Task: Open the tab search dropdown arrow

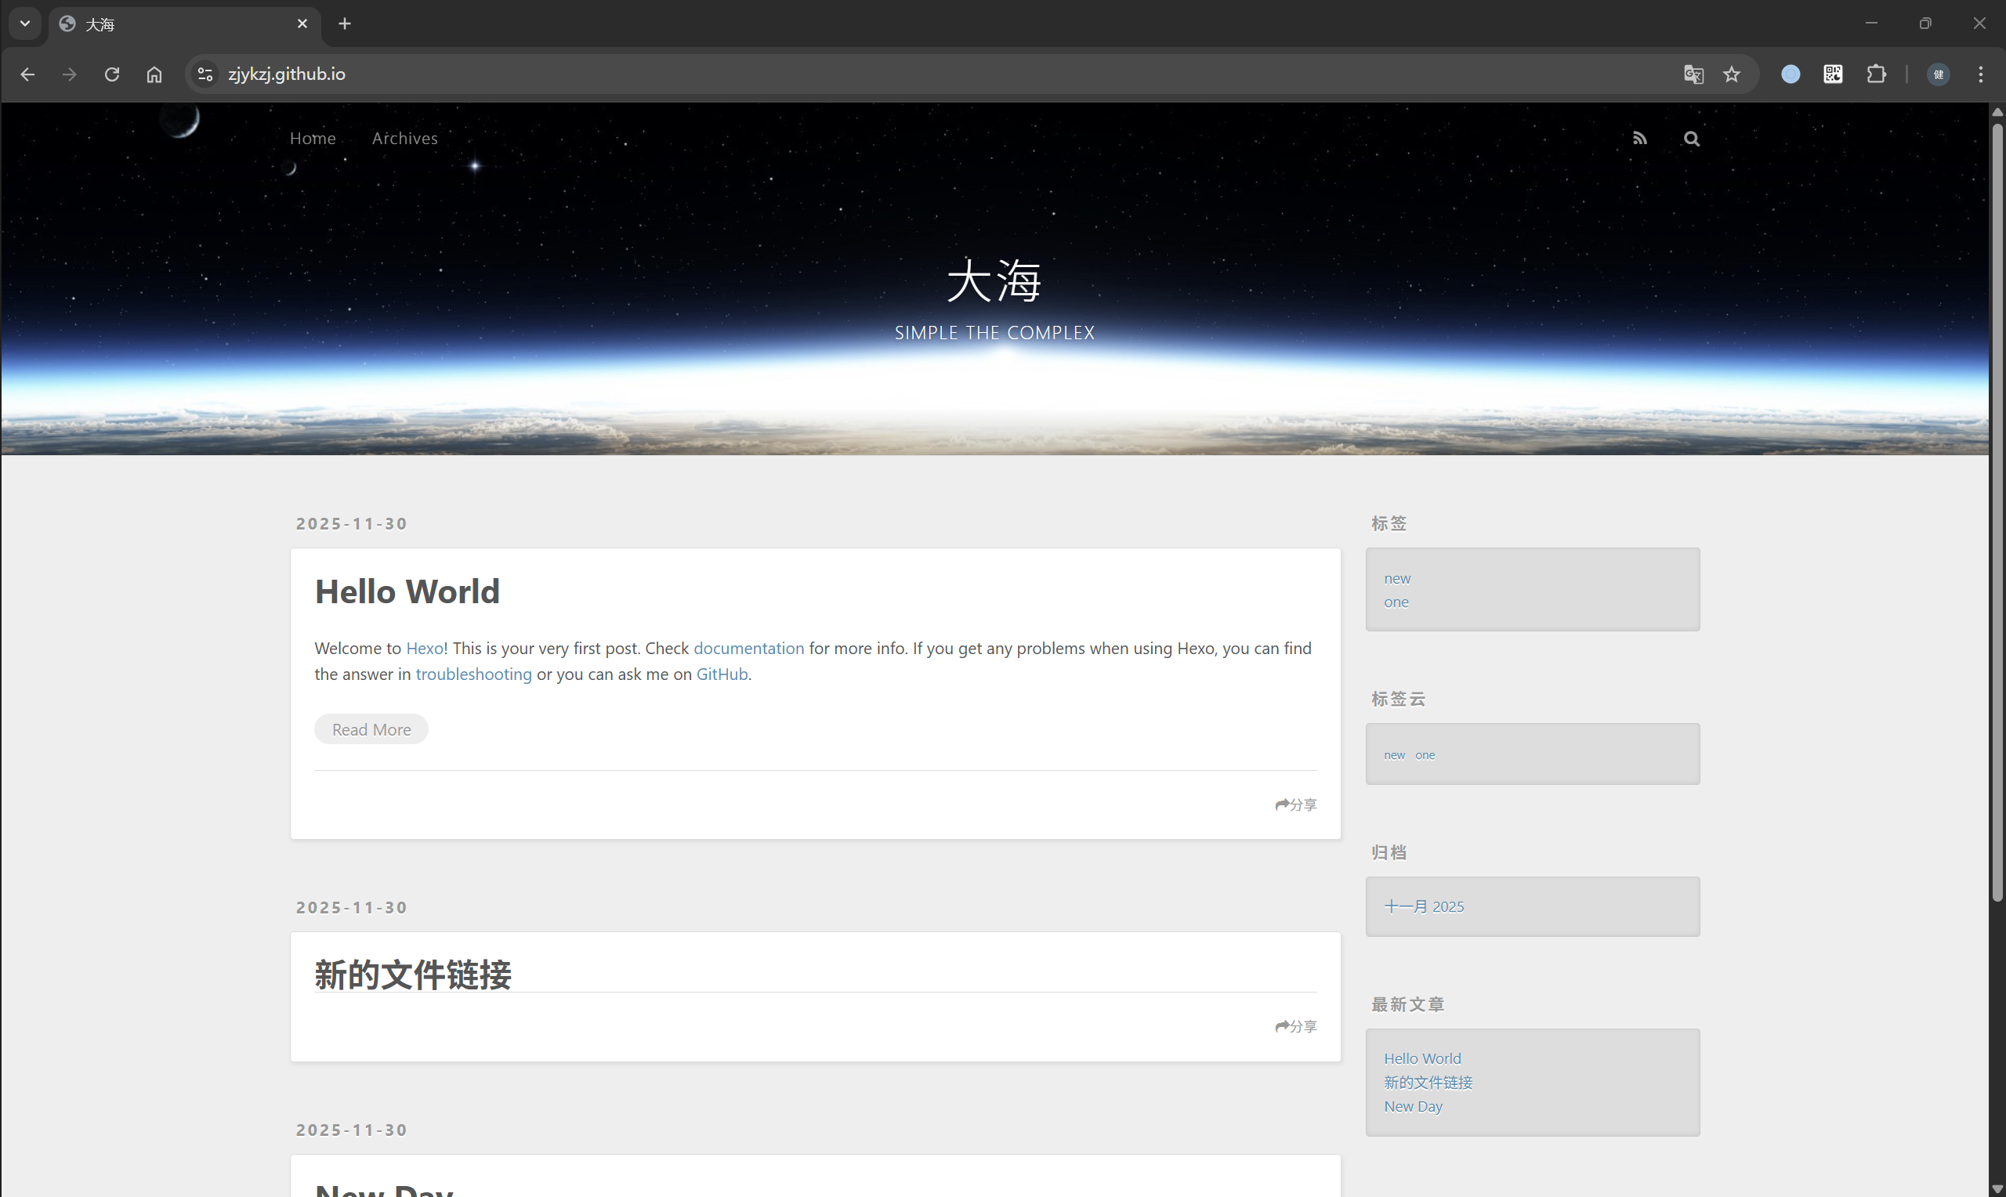Action: [25, 24]
